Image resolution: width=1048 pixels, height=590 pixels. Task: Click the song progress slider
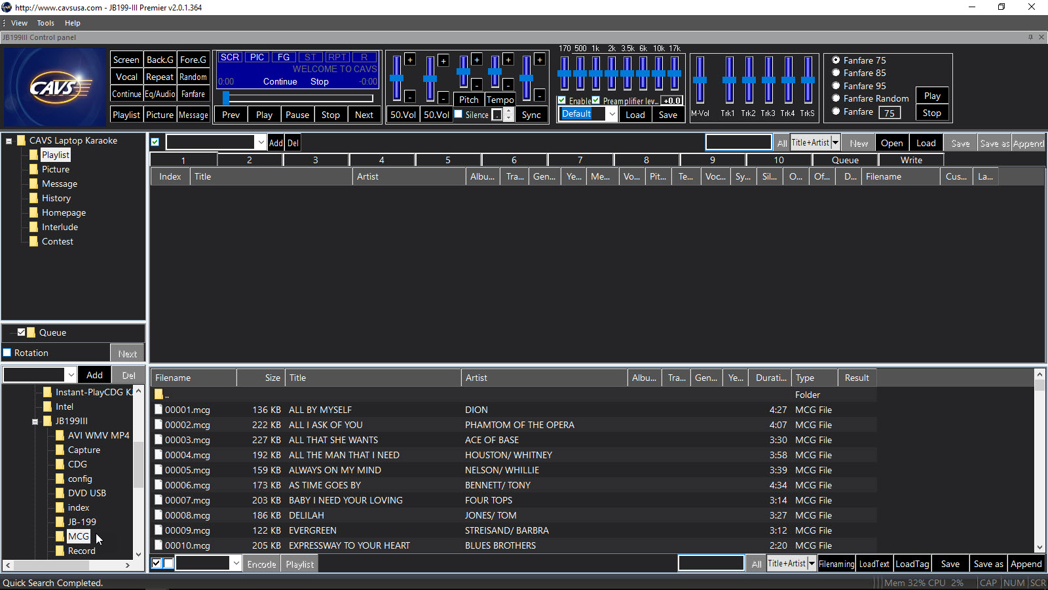tap(298, 98)
